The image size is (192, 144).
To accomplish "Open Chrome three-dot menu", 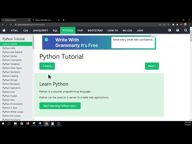I will pyautogui.click(x=189, y=25).
